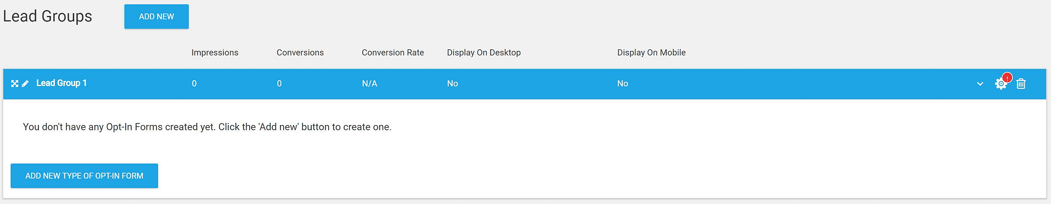Screen dimensions: 1051x204
Task: Click the Display On Mobile 'No' value
Action: (622, 83)
